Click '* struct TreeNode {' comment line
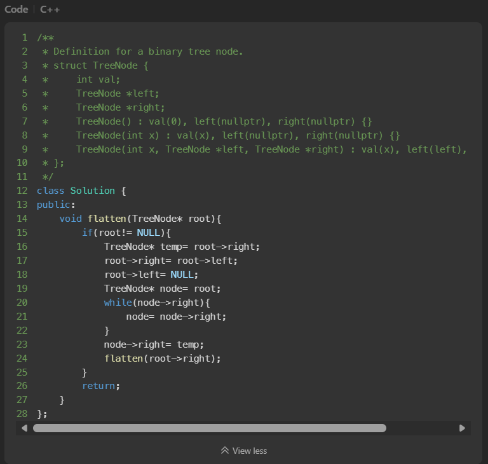 (95, 65)
